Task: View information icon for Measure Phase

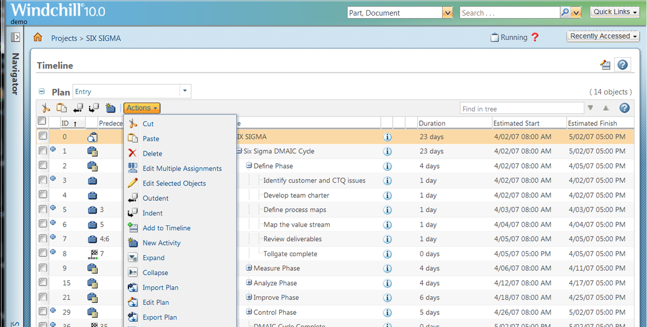Action: pos(387,269)
